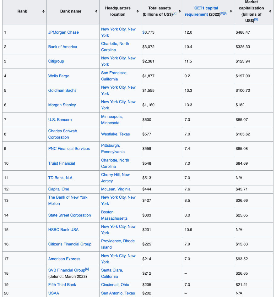
Task: Open New York City link in JPMorgan row
Action: tap(118, 32)
